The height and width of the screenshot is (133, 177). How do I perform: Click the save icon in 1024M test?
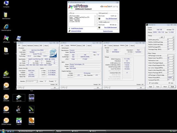coord(99,27)
